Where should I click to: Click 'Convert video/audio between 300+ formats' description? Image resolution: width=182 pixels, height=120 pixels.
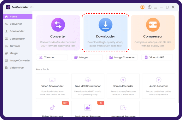pos(58,44)
